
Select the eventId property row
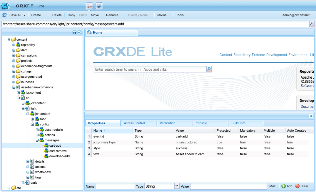pos(197,136)
